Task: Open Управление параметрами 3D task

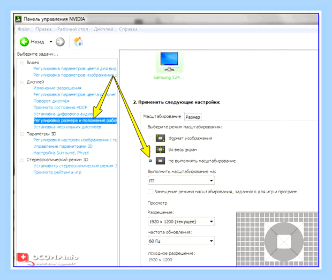Action: coord(63,146)
